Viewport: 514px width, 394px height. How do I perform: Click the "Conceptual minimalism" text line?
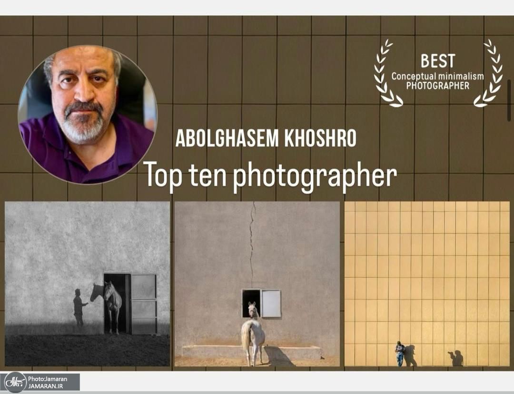coord(437,76)
